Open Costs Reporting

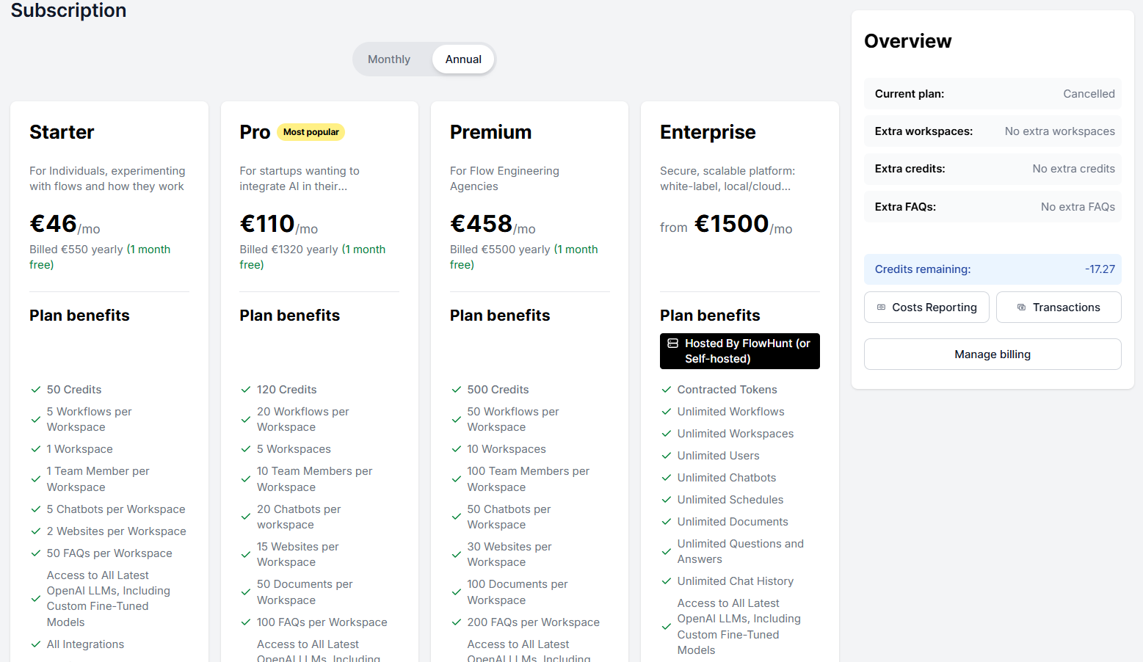(926, 308)
